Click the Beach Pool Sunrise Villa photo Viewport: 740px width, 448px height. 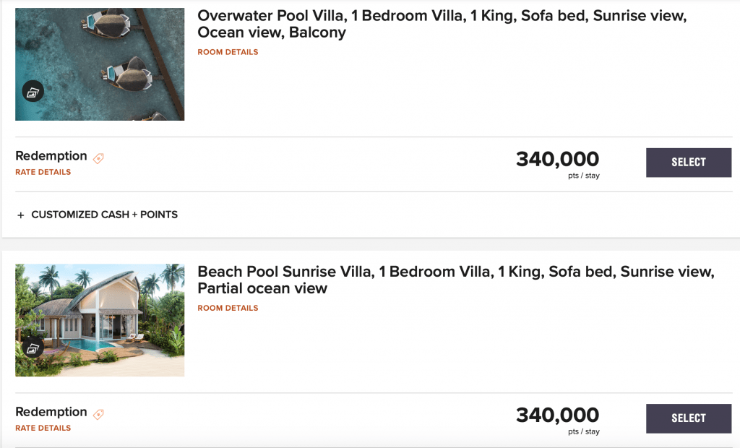pyautogui.click(x=100, y=320)
